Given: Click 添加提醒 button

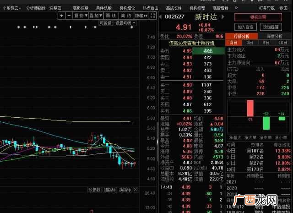Looking at the screenshot, I should point(271,27).
